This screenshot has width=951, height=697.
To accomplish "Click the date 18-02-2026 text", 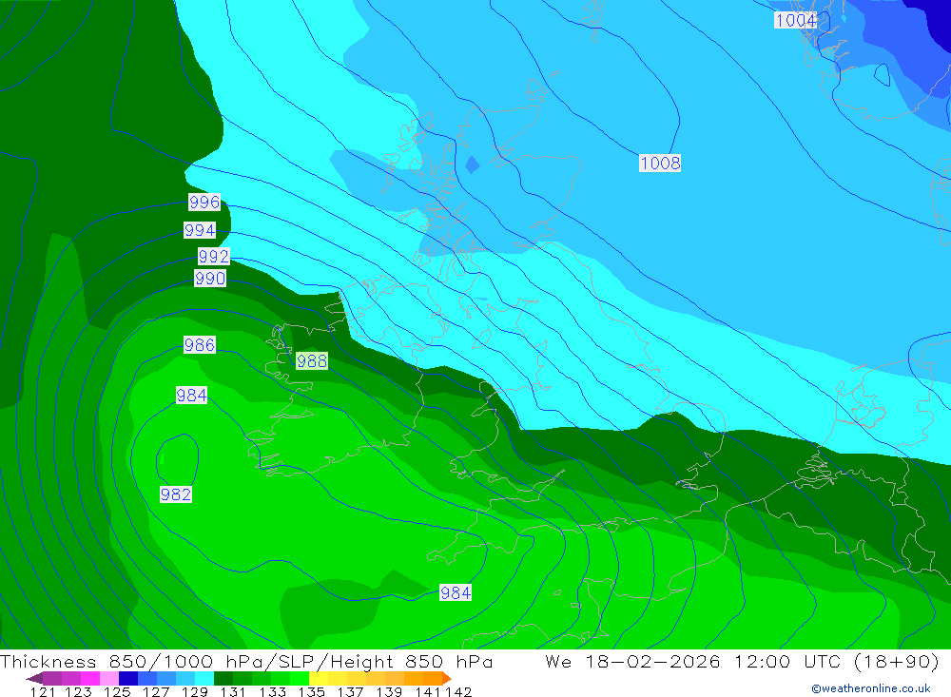I will point(652,661).
